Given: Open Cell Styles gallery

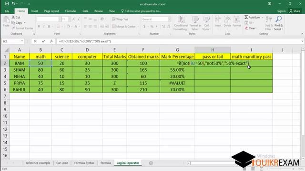Looking at the screenshot, I should click(206, 23).
